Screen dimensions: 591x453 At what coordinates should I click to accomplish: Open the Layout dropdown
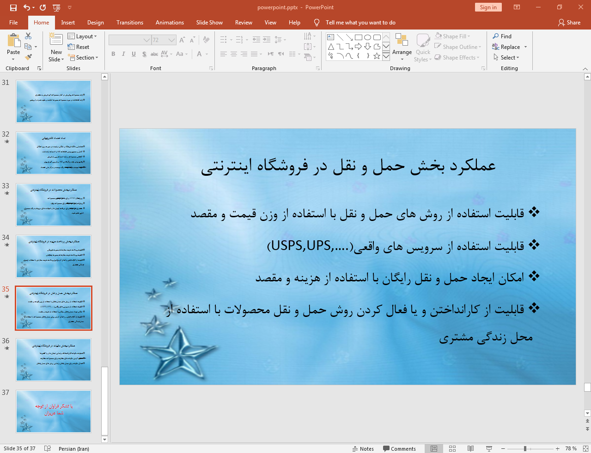click(82, 36)
